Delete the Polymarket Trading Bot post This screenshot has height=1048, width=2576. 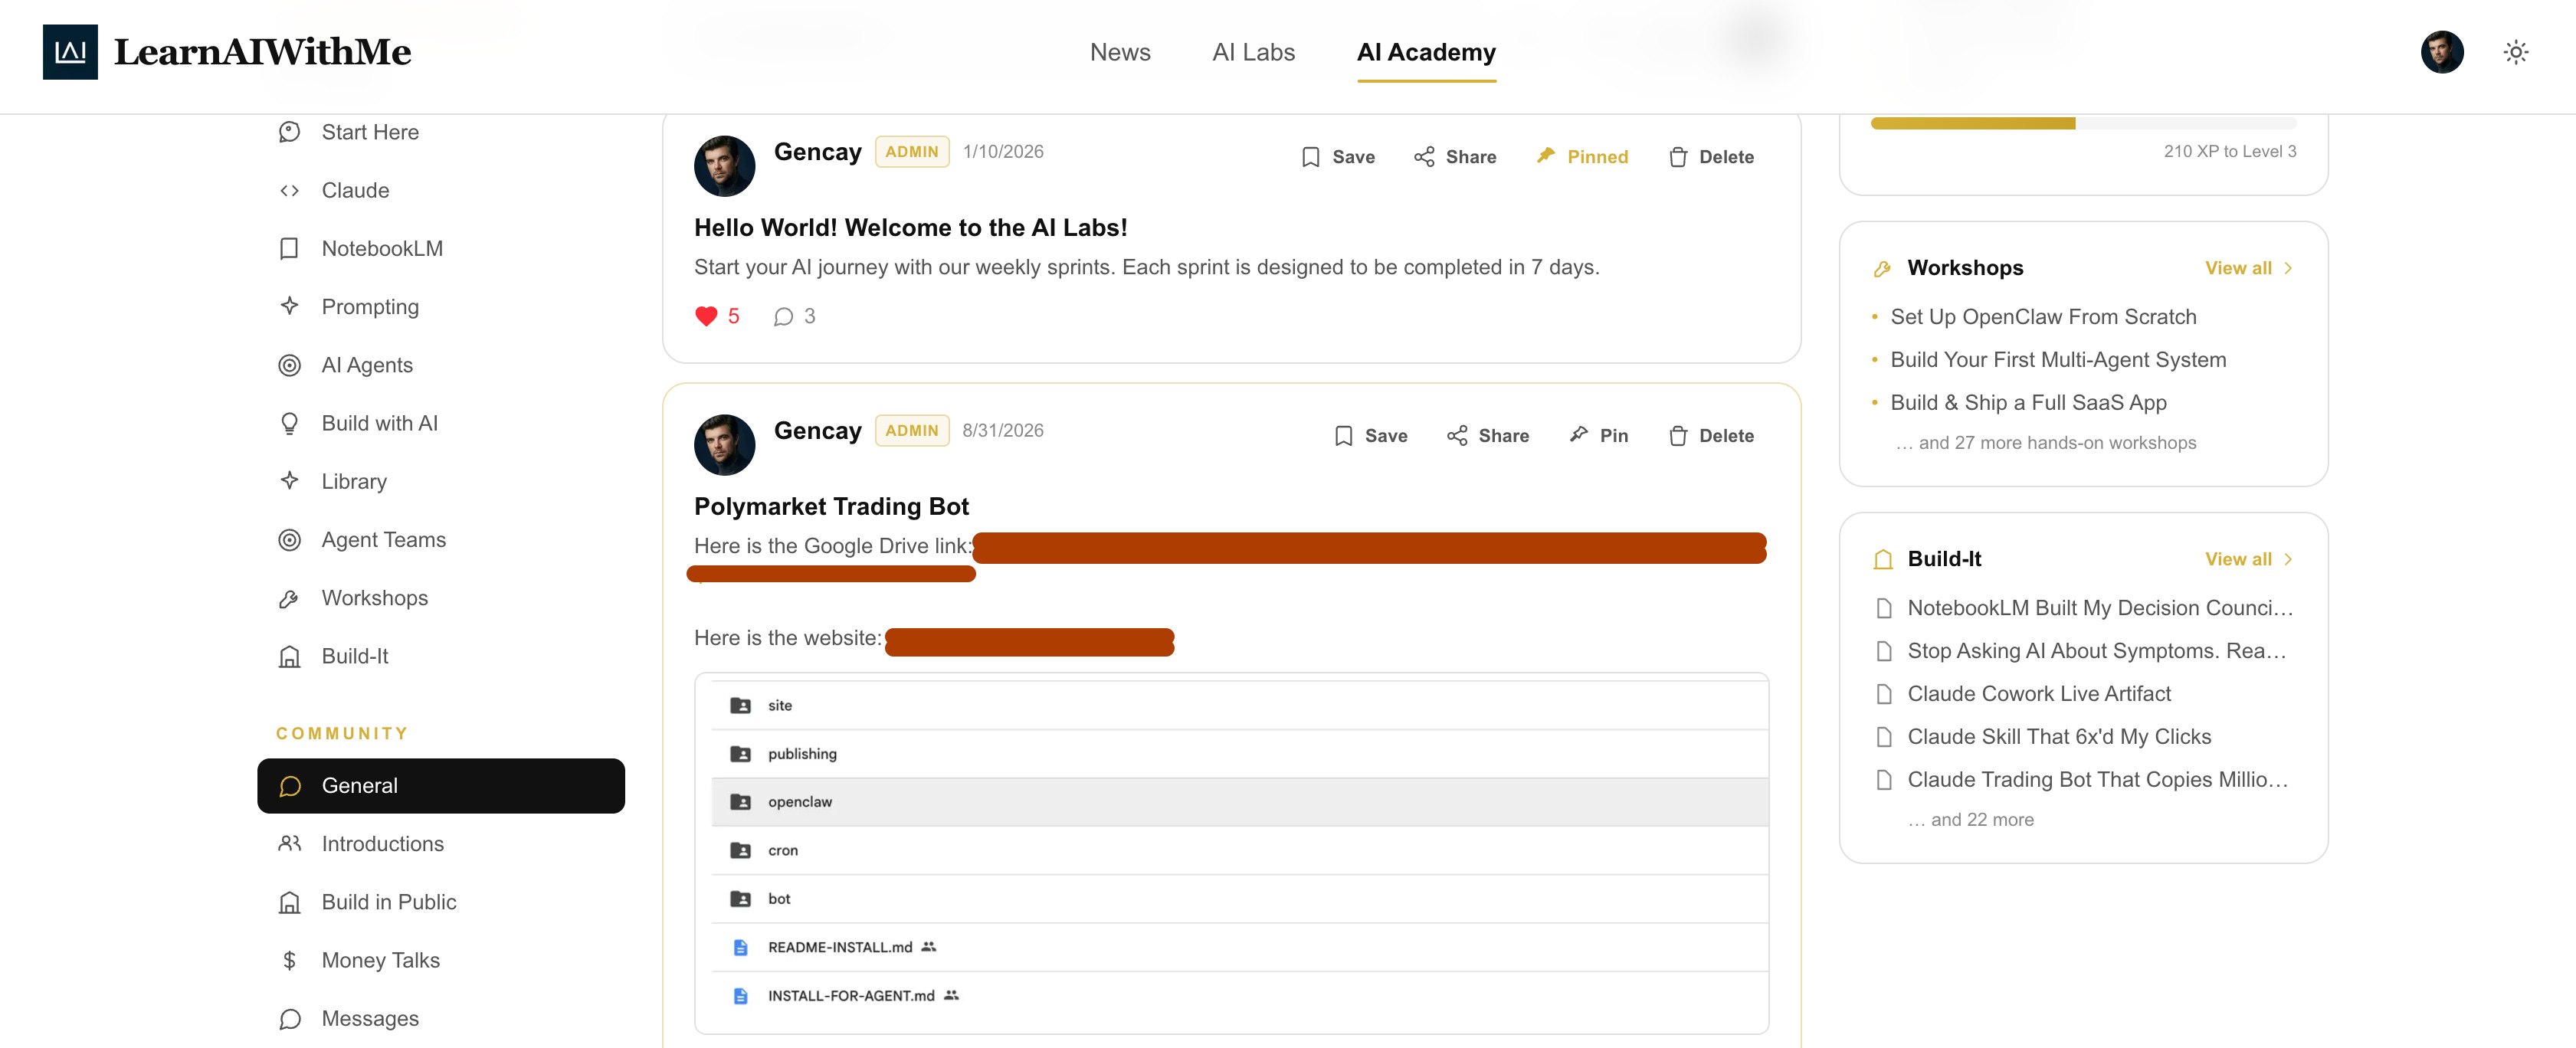click(1711, 436)
